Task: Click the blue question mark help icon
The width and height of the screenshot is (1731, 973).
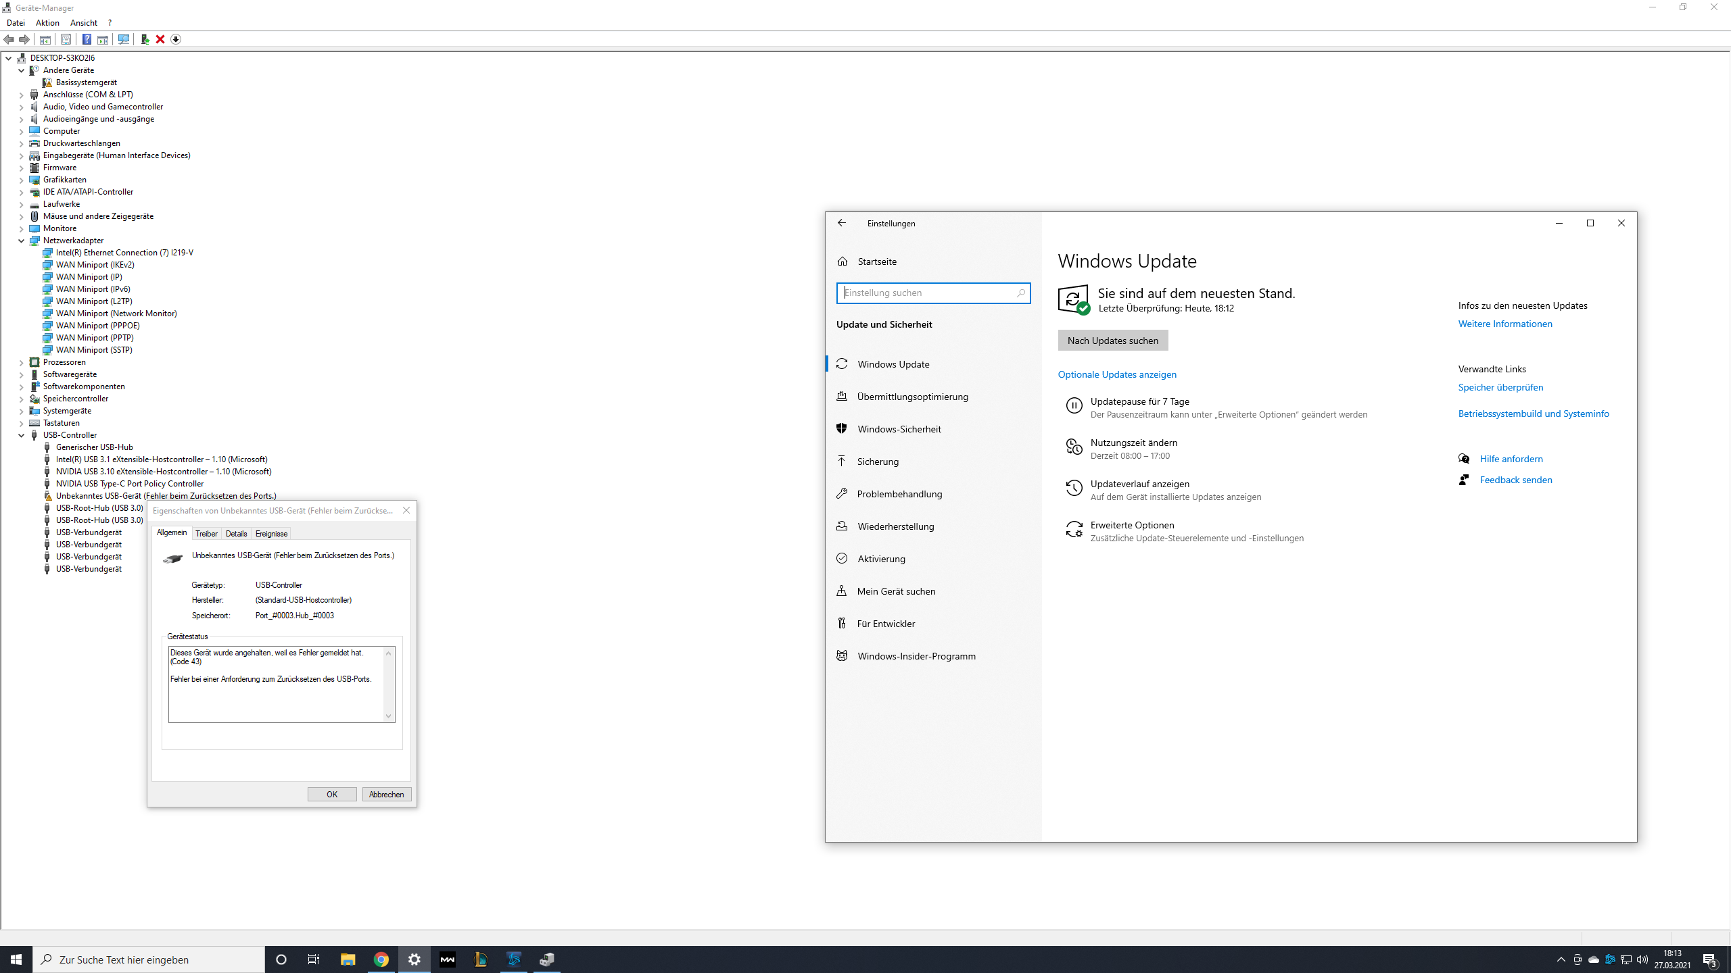Action: (87, 39)
